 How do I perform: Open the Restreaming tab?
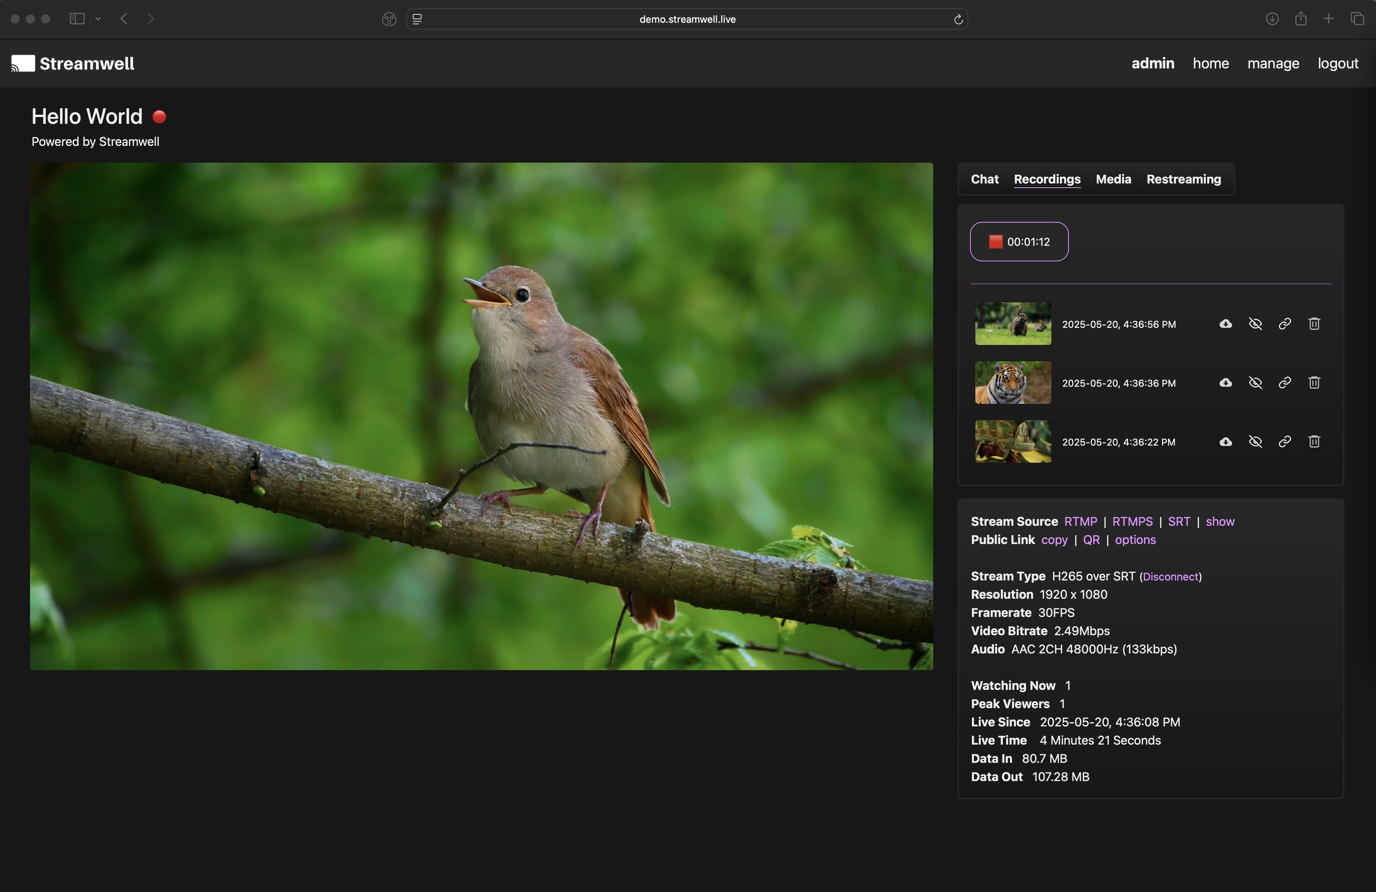1184,179
